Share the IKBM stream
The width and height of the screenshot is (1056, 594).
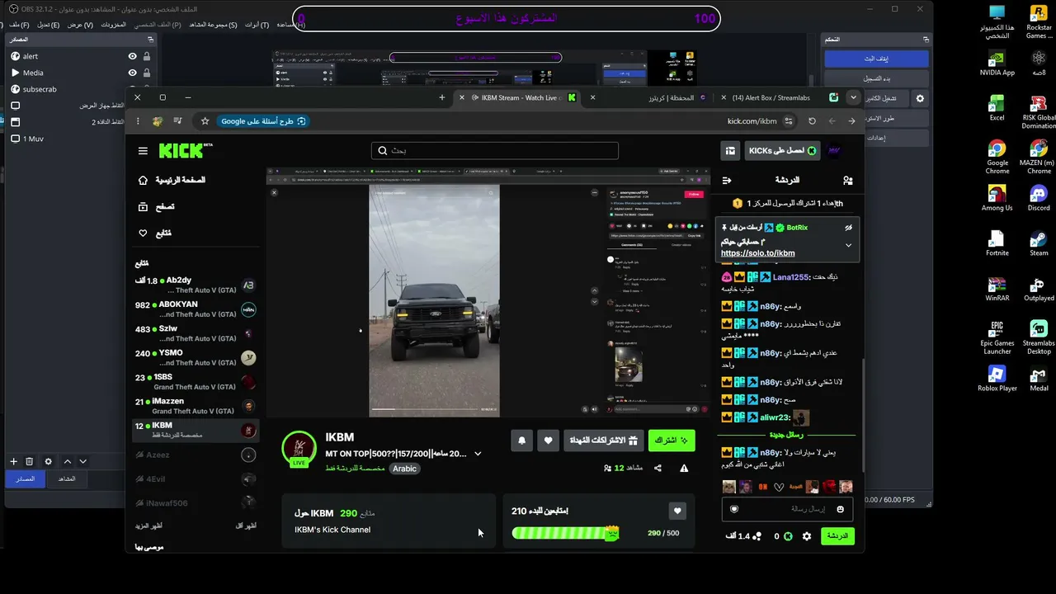coord(658,468)
